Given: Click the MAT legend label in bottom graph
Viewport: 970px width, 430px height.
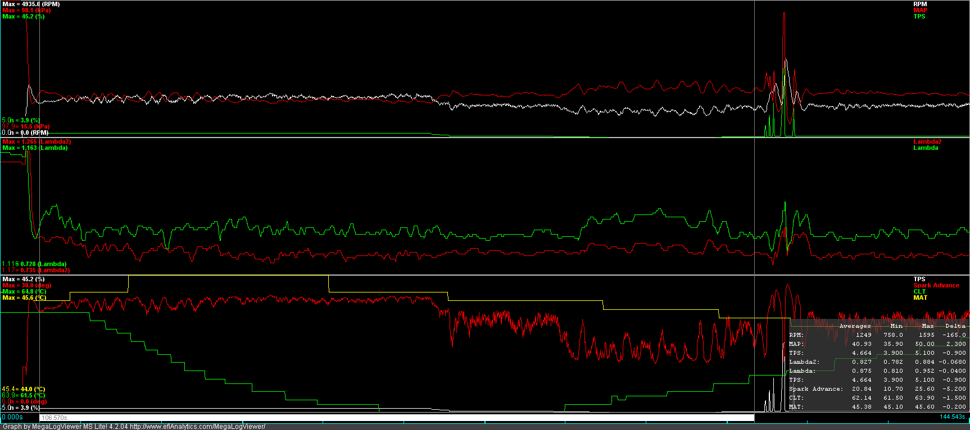Looking at the screenshot, I should pos(920,298).
